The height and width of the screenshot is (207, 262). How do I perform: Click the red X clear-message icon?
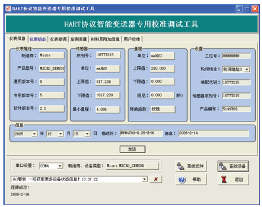[155, 179]
